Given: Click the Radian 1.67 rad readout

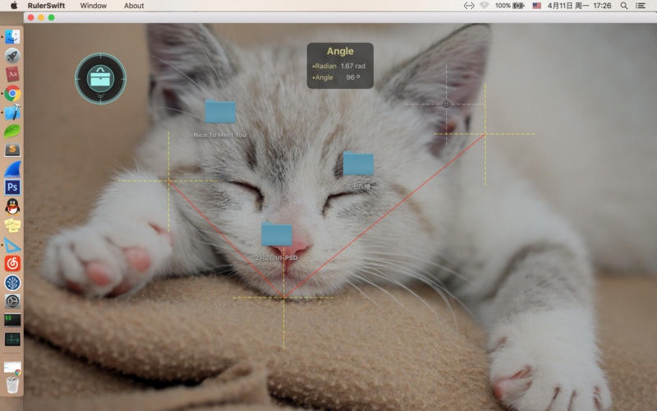Looking at the screenshot, I should tap(338, 66).
